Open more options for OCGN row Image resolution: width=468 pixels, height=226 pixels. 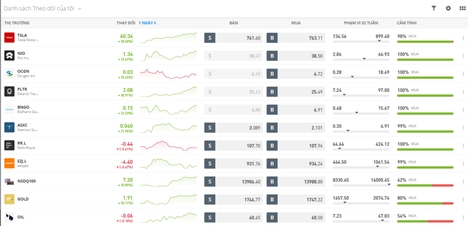[463, 74]
